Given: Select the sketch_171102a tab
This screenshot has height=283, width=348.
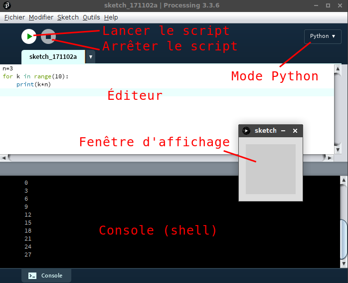Looking at the screenshot, I should coord(53,57).
